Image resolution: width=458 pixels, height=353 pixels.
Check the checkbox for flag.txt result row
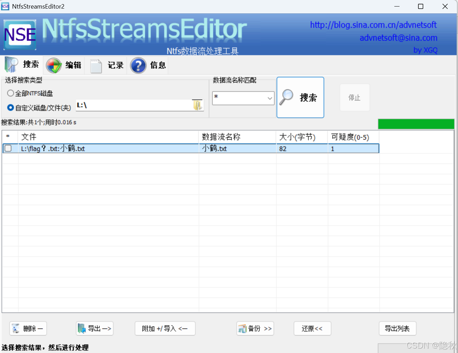click(8, 148)
